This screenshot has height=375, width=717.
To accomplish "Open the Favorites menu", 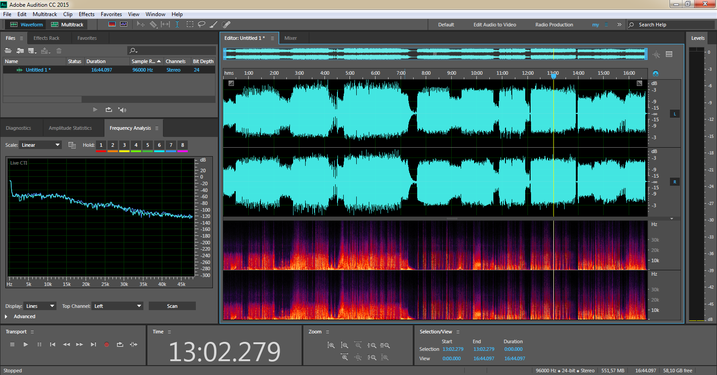I will click(x=111, y=14).
